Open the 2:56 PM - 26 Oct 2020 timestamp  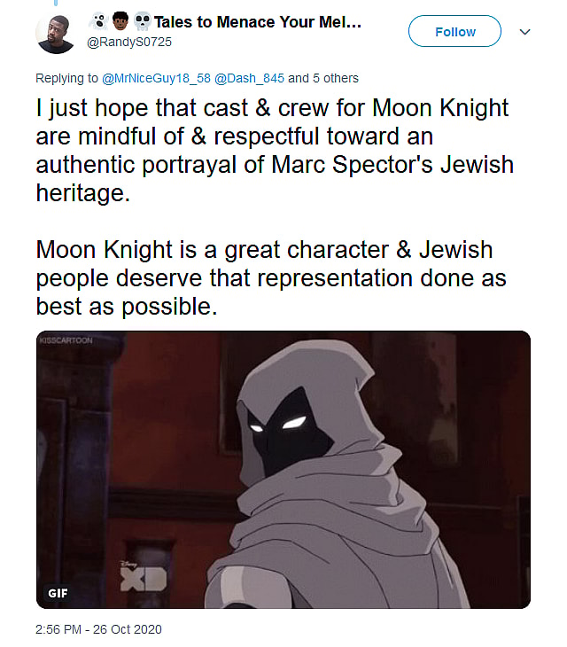click(99, 629)
